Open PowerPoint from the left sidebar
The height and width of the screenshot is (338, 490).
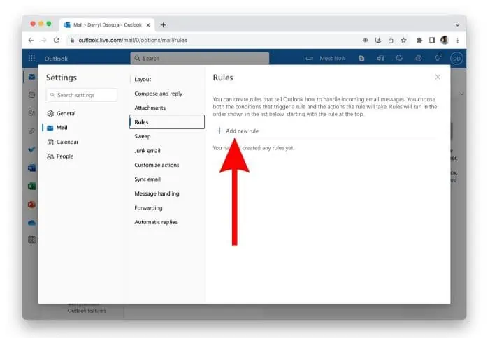pos(31,204)
